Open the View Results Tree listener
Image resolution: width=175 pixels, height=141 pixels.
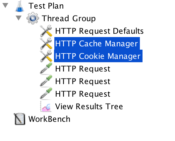(x=89, y=107)
